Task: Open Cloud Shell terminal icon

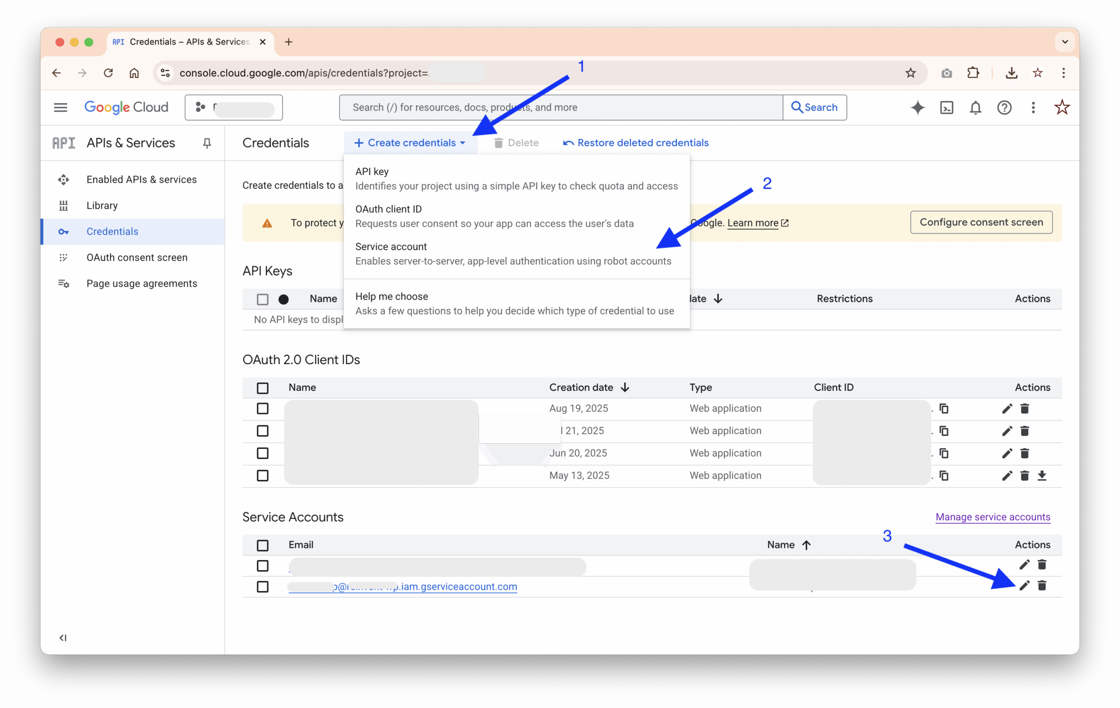Action: coord(946,108)
